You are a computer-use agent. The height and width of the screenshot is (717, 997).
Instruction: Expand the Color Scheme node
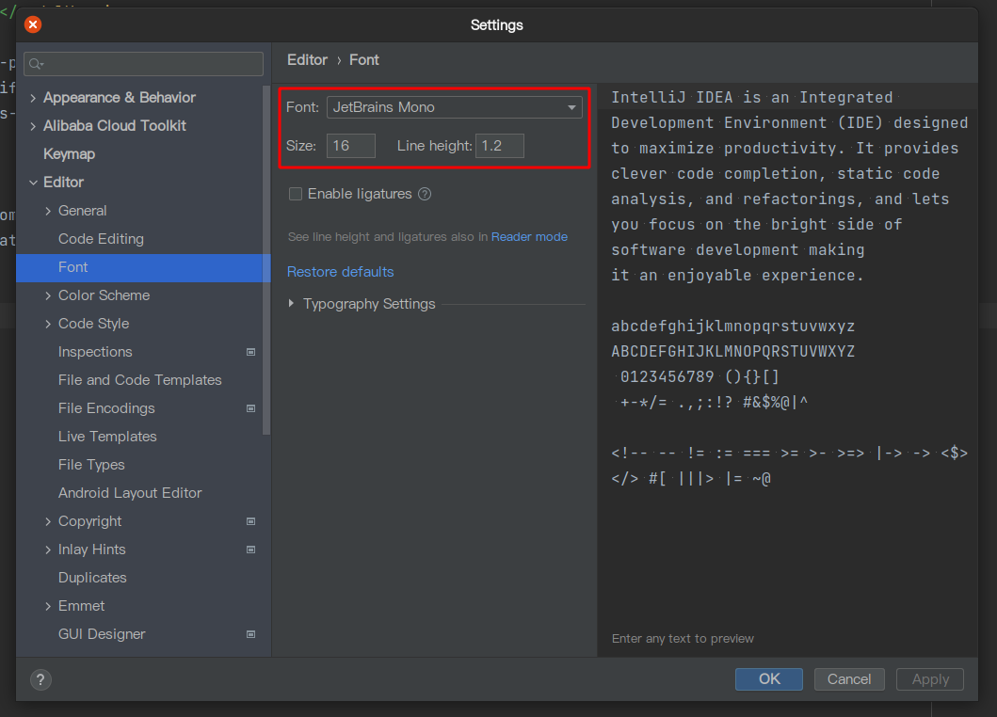click(x=48, y=295)
